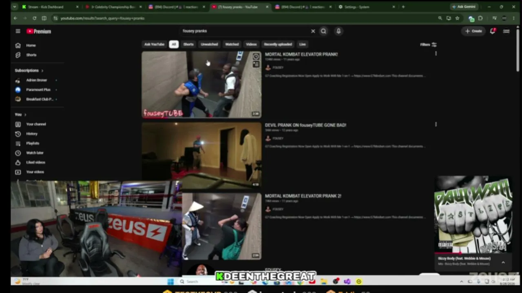This screenshot has width=522, height=293.
Task: Go to the YouTube Premium logo home
Action: point(39,31)
